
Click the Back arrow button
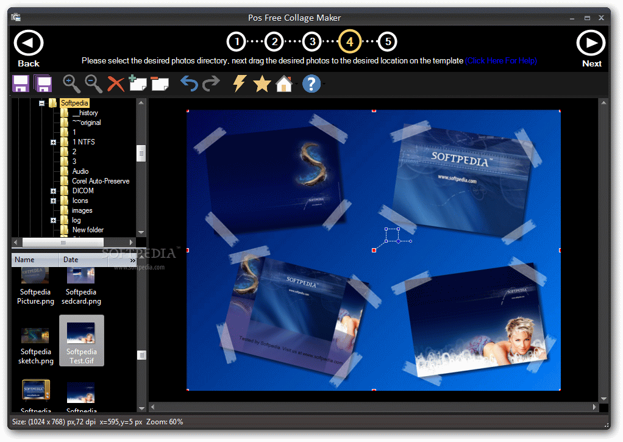[x=29, y=43]
